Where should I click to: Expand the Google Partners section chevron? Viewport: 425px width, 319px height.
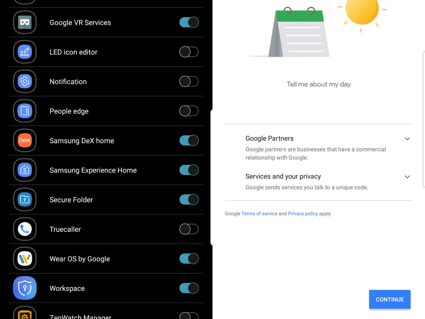pyautogui.click(x=407, y=139)
